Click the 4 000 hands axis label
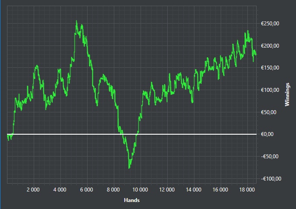 coord(60,190)
